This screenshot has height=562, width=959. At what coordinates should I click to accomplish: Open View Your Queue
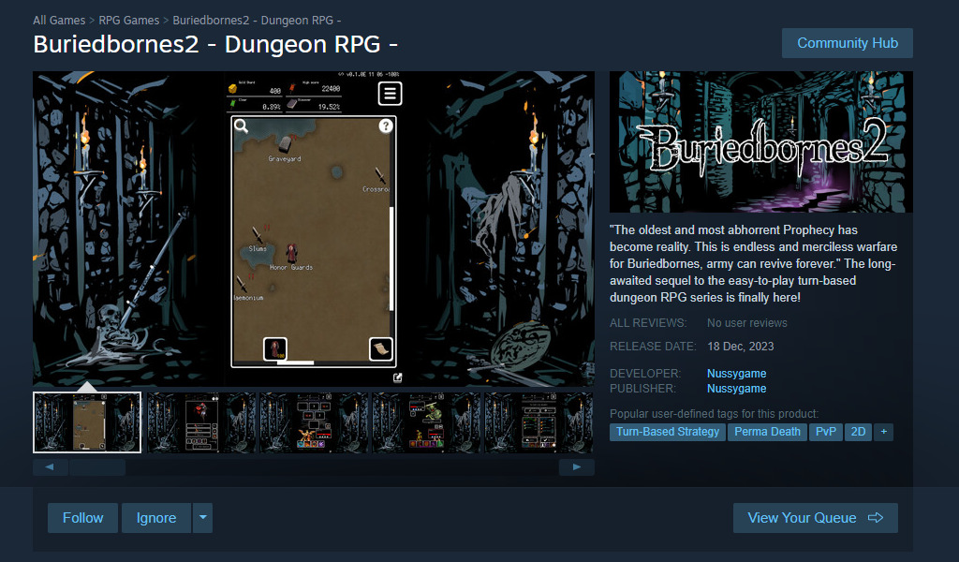pos(816,518)
